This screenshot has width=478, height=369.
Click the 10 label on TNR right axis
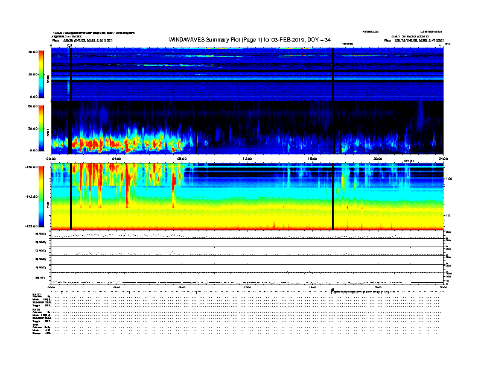[448, 216]
